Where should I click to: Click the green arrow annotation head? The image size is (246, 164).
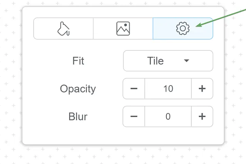[198, 26]
